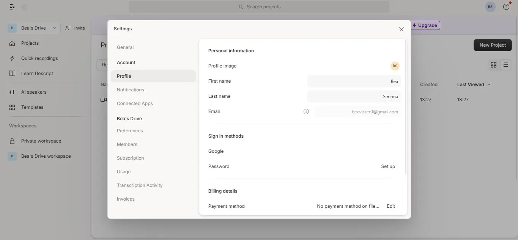Switch to grid view icon
The image size is (518, 240).
494,65
